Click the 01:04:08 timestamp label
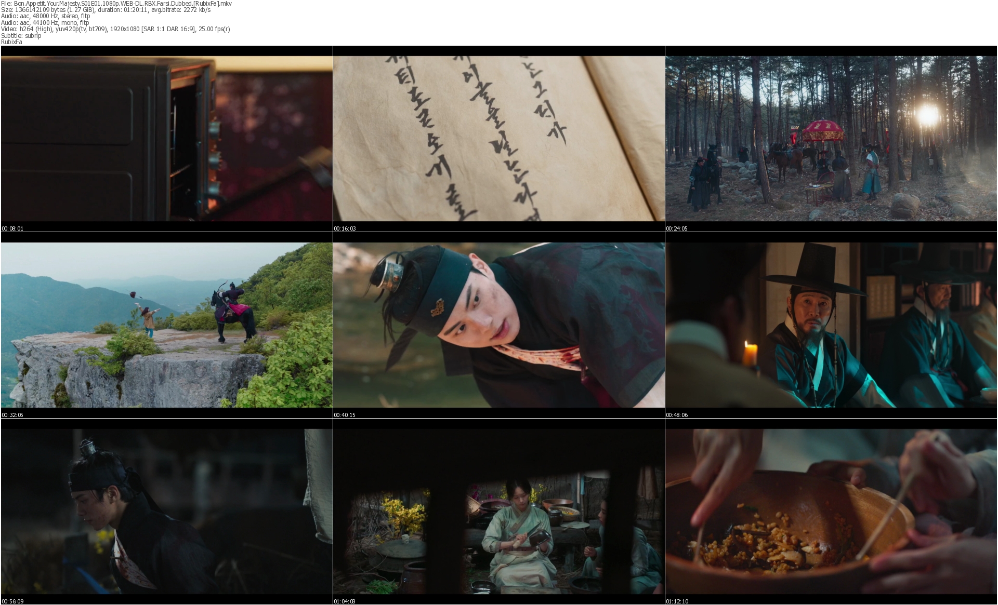Screen dimensions: 998x605 [x=345, y=601]
